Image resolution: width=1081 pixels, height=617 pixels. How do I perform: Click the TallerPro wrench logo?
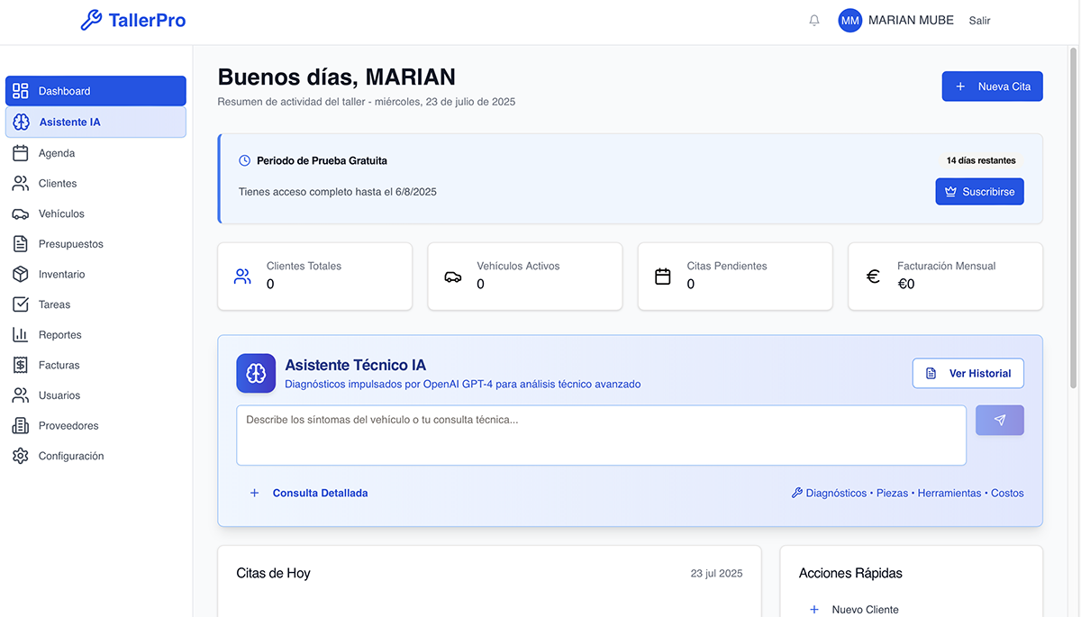91,20
